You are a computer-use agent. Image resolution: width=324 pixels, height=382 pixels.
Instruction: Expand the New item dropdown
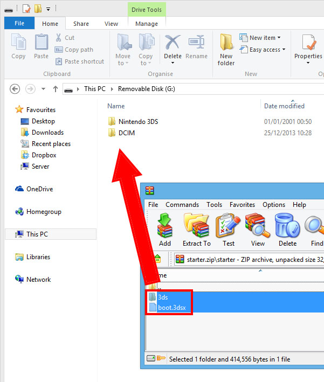click(x=265, y=38)
